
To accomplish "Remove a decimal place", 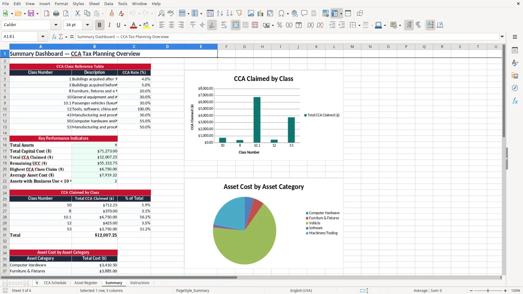I will (x=320, y=25).
